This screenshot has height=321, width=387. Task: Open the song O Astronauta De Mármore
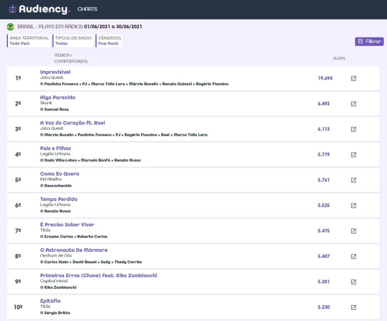point(74,250)
